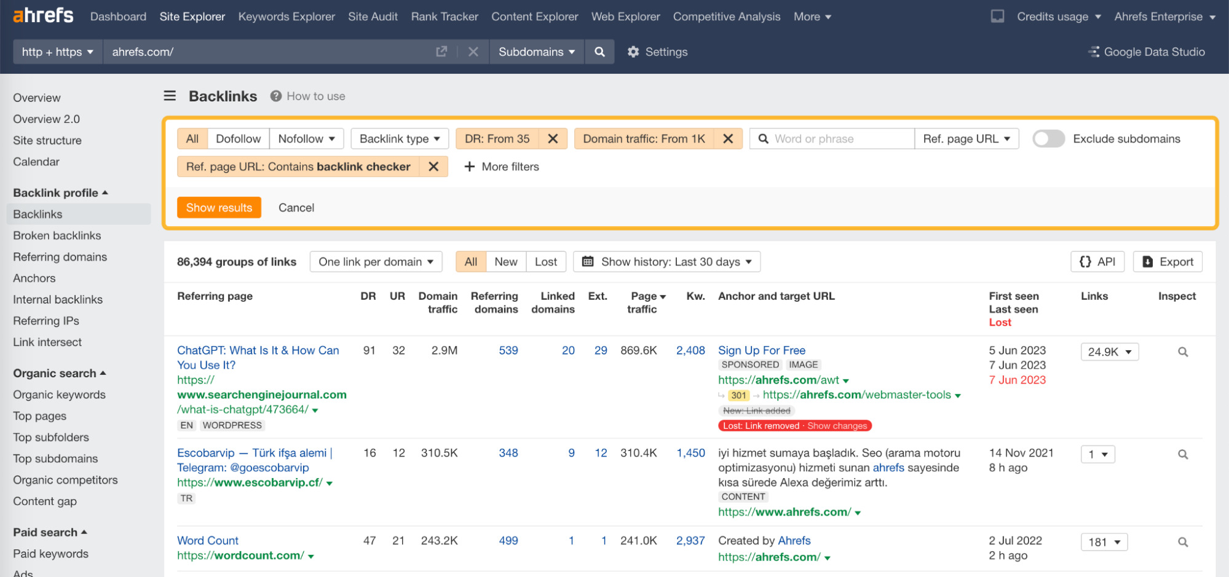Image resolution: width=1229 pixels, height=577 pixels.
Task: Clear the ahrefs.com target input
Action: click(x=473, y=52)
